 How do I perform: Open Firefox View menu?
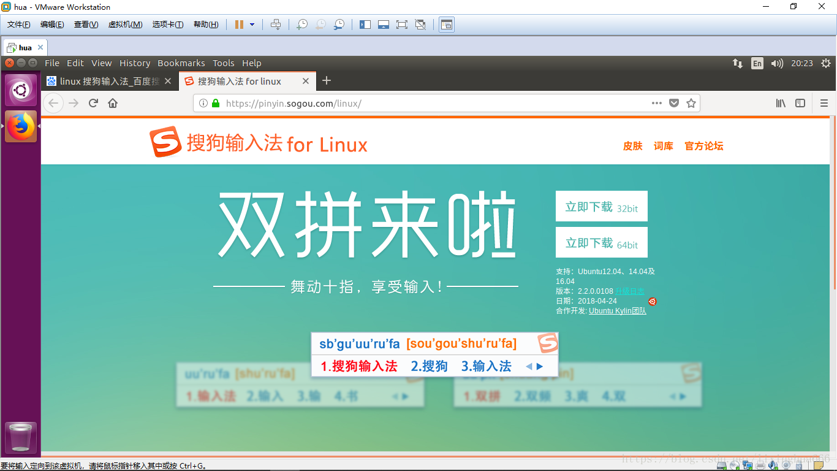pyautogui.click(x=102, y=63)
